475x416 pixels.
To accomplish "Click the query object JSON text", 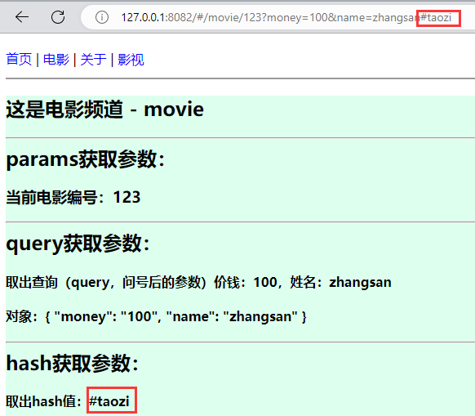I will pos(156,316).
